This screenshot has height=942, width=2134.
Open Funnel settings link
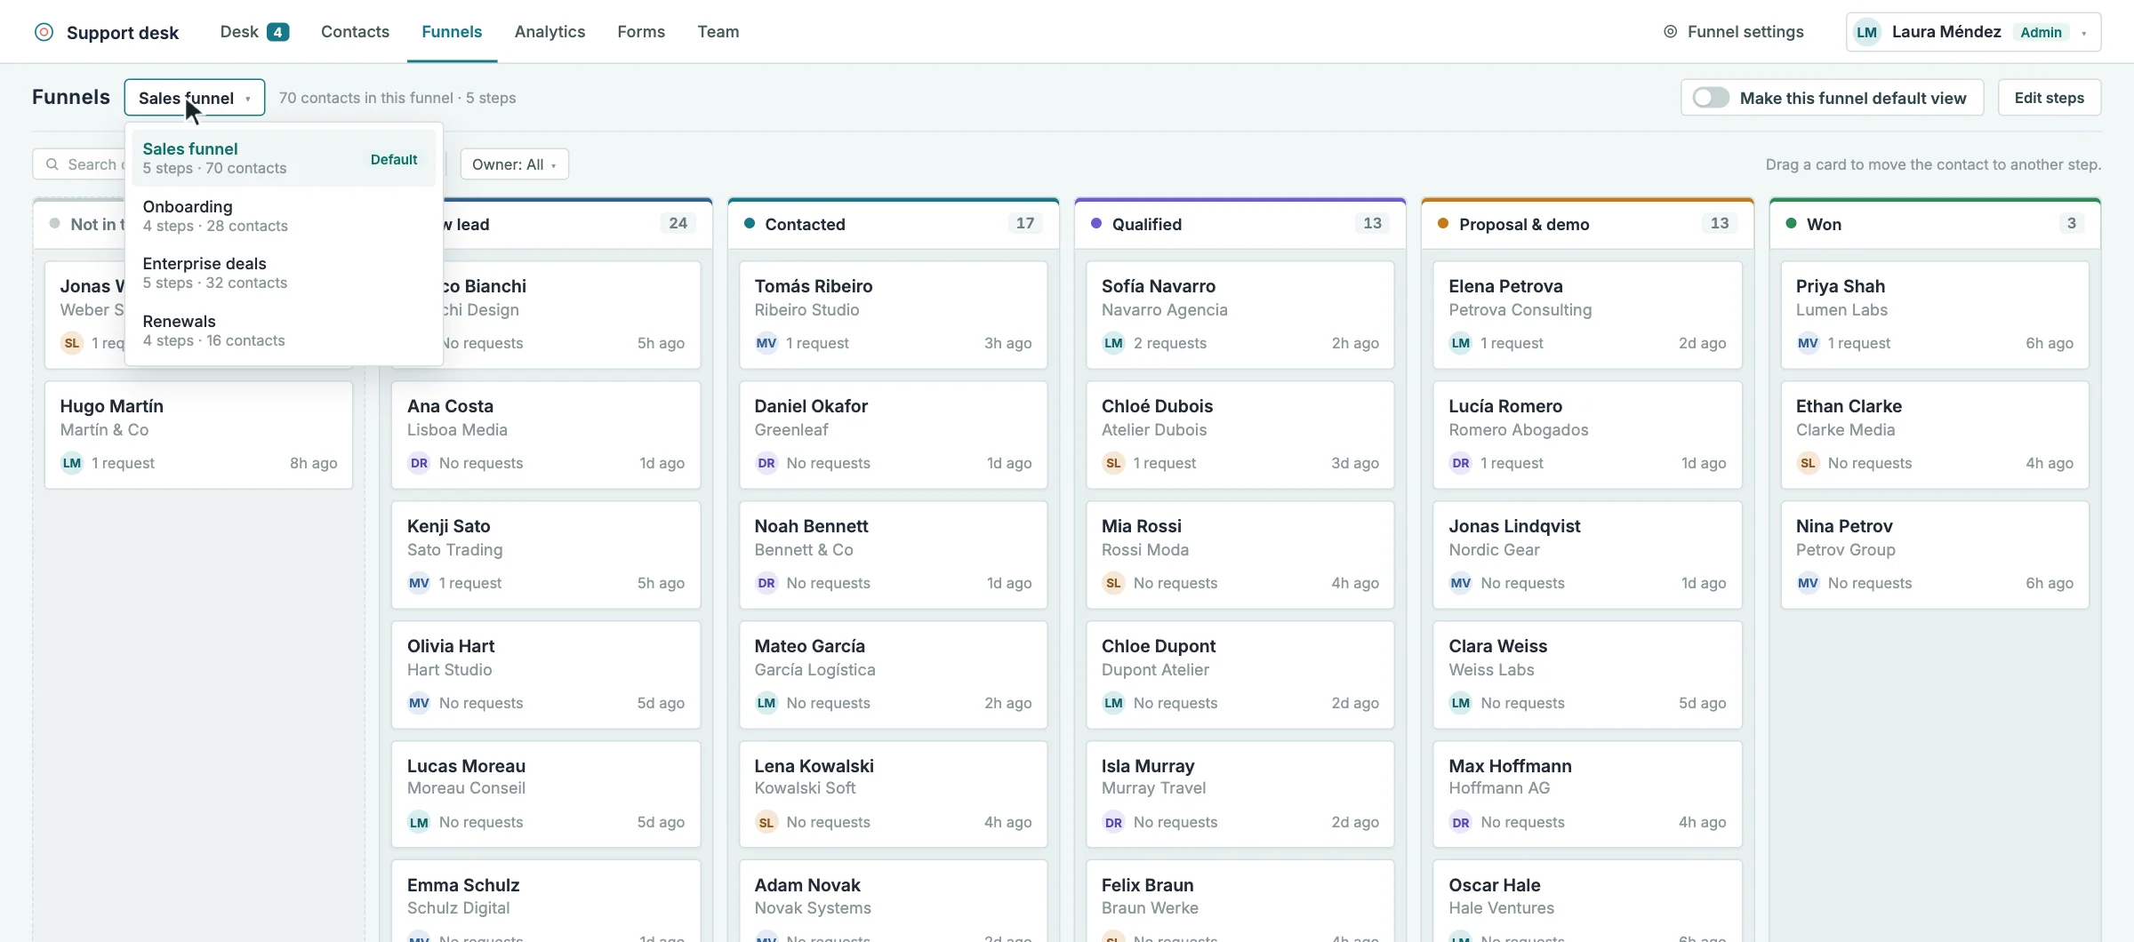(x=1733, y=32)
